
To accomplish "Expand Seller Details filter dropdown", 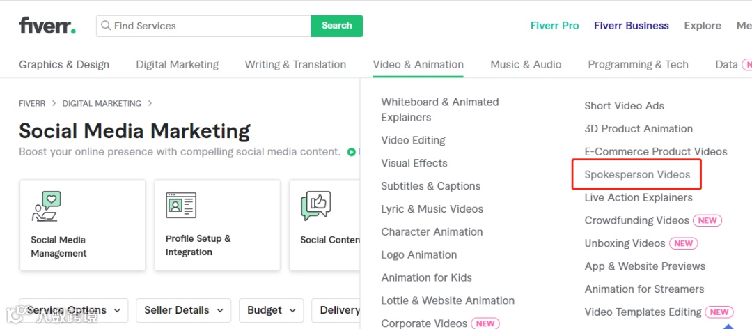I will click(x=184, y=310).
